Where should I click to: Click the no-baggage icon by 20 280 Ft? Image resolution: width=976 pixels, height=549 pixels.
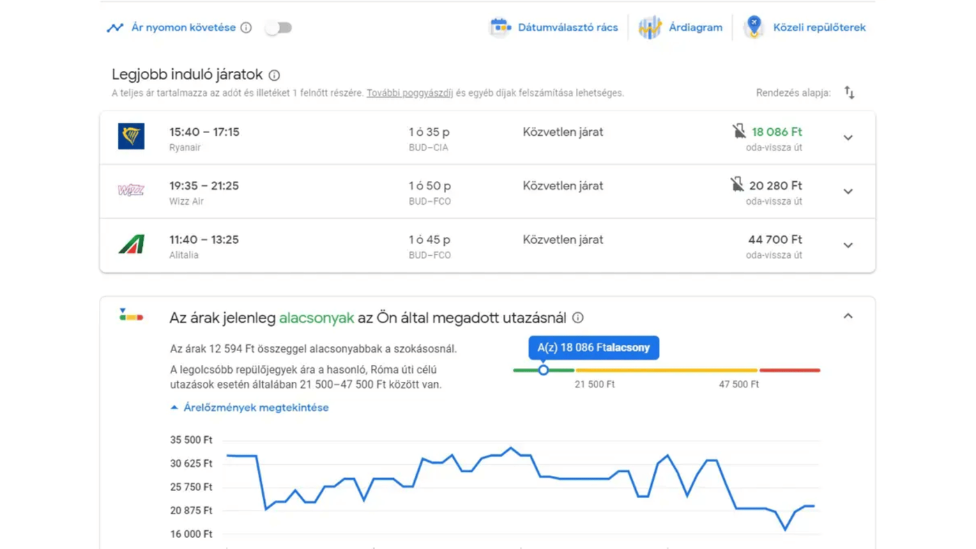pyautogui.click(x=737, y=185)
